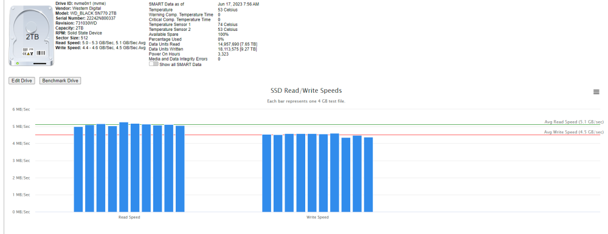Click the 6 MB/Sec y-axis label

click(21, 110)
